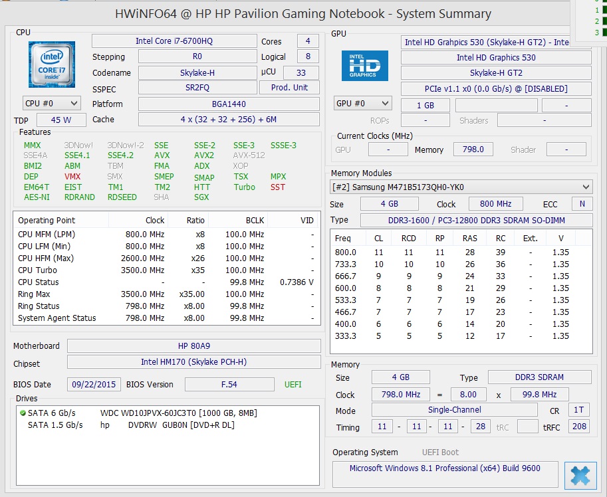This screenshot has height=497, width=607.
Task: Click the memory Type DDR3 SDRAM field
Action: pos(539,377)
